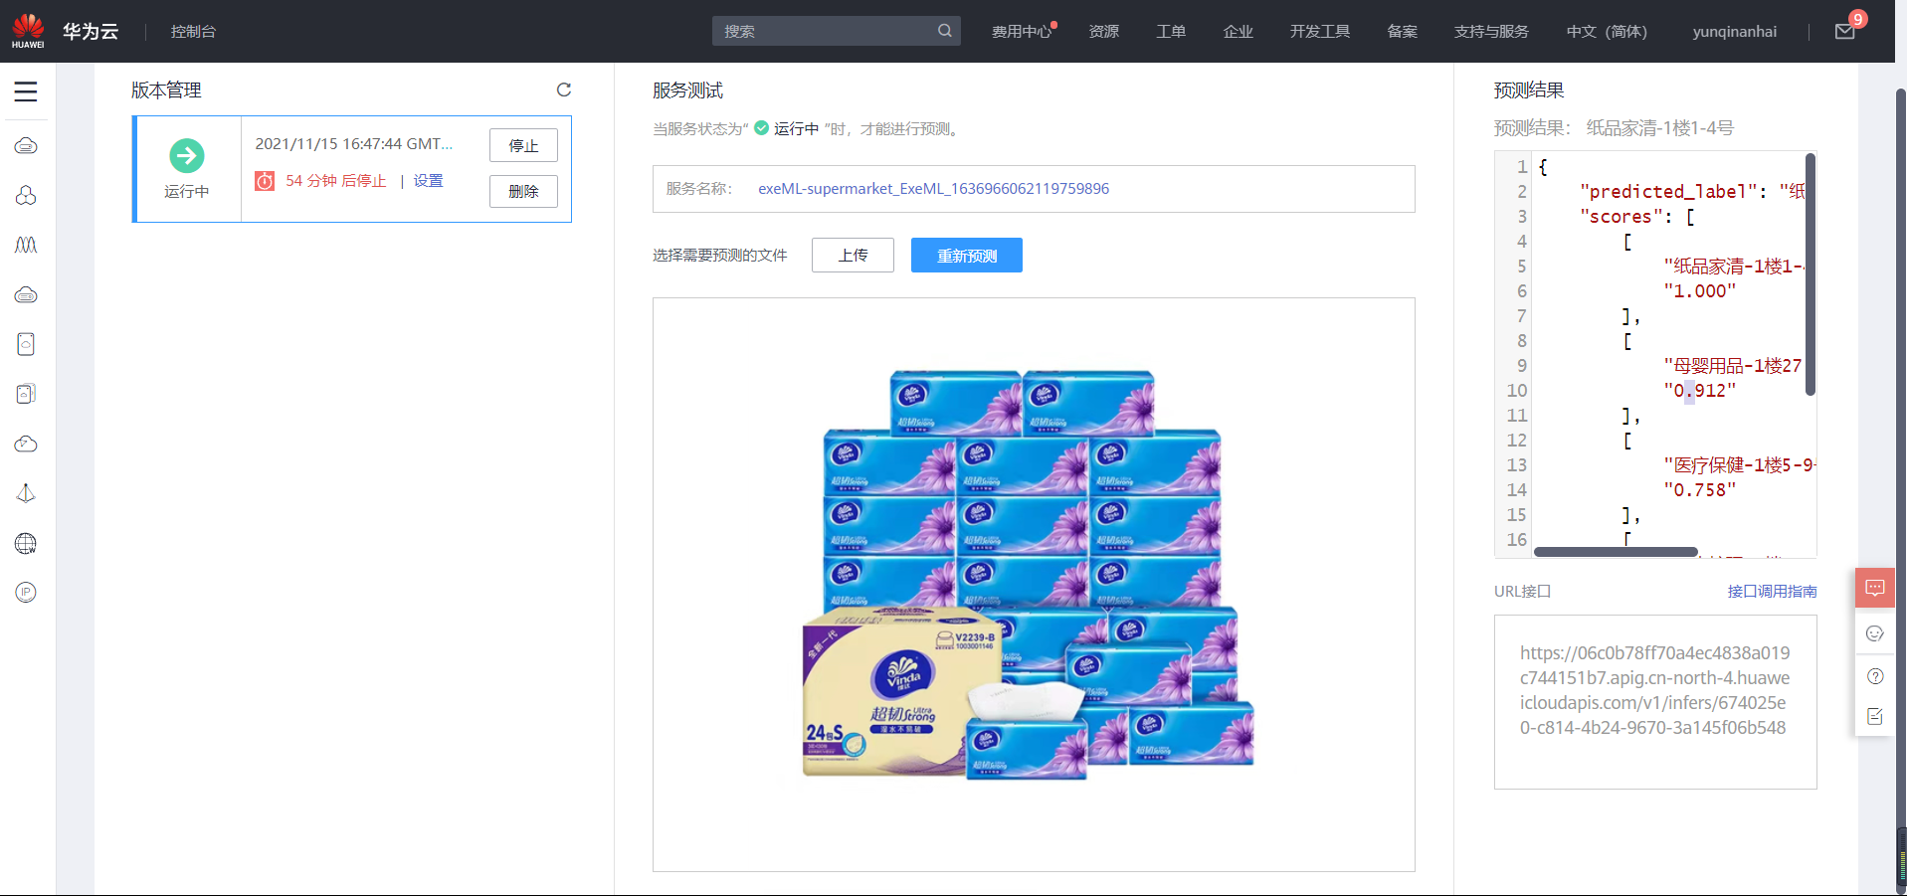
Task: Open the 设置 auto-stop settings link
Action: [x=429, y=180]
